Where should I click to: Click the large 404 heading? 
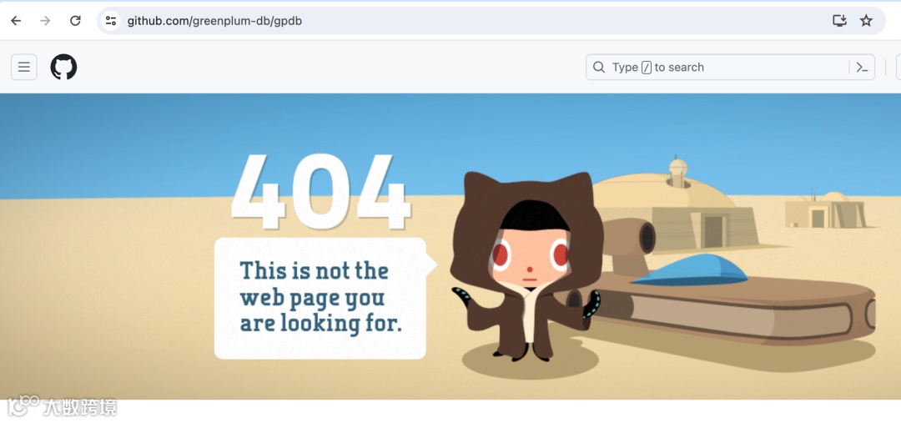[x=321, y=192]
